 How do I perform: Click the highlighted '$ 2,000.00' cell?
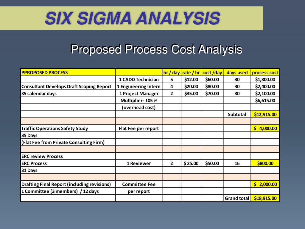[x=265, y=184]
